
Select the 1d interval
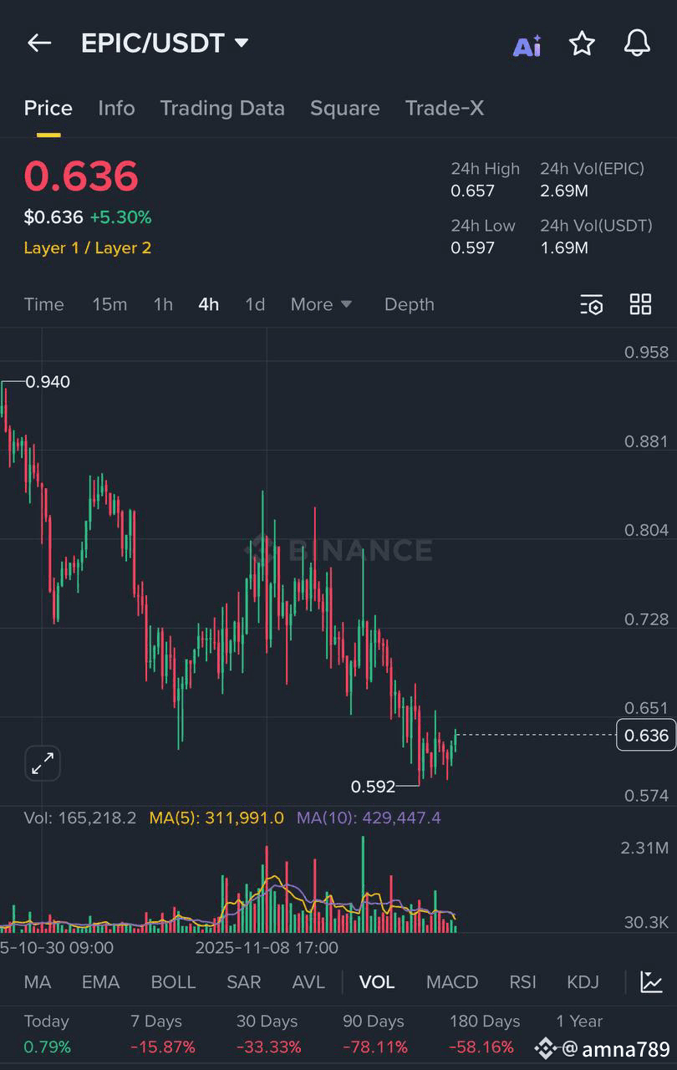(x=255, y=304)
